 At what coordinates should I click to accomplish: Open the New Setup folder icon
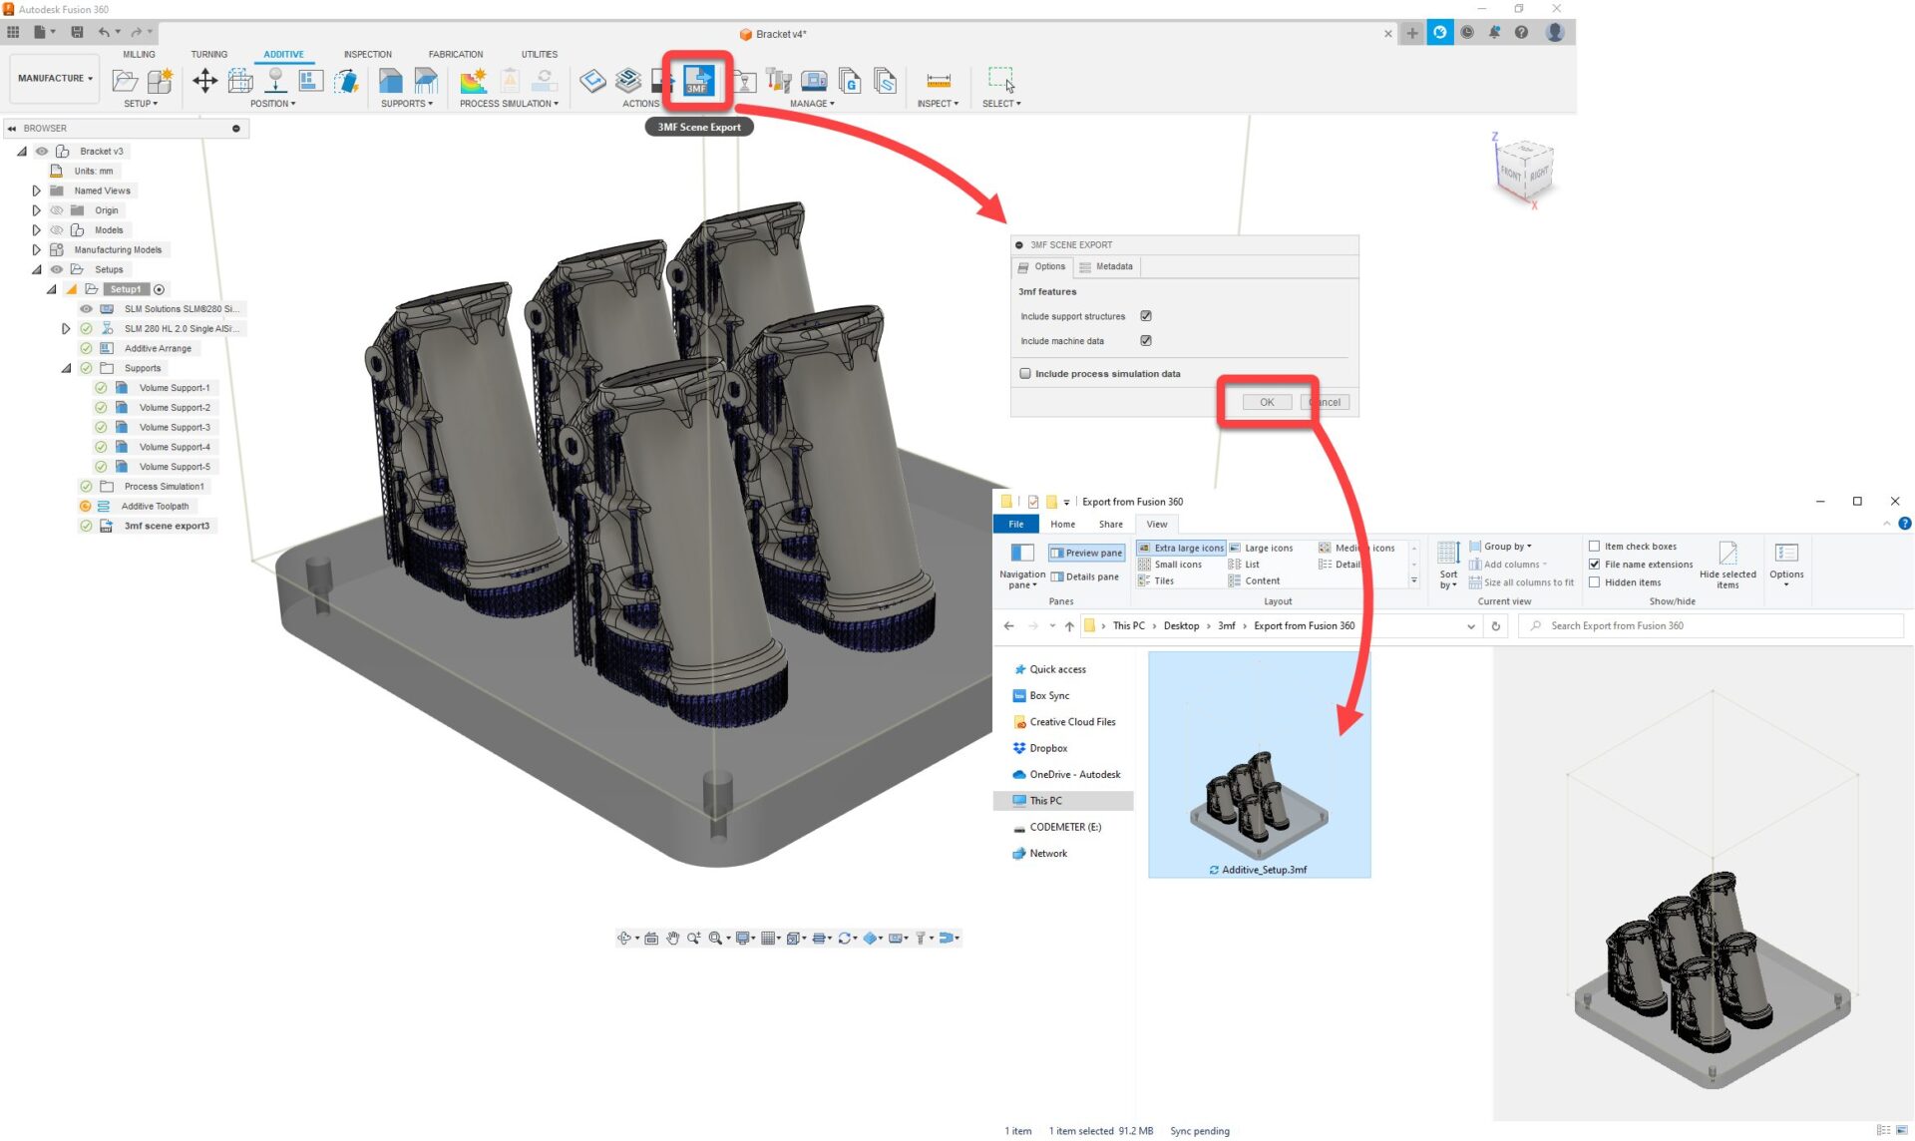tap(125, 81)
